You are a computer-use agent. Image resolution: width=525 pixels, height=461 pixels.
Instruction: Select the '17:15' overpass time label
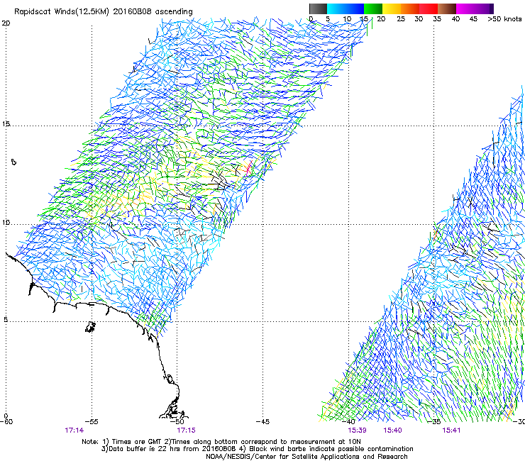(186, 431)
